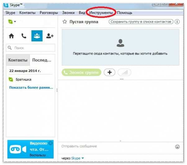187x165 pixels.
Task: Open the Звонки menu
Action: [68, 13]
